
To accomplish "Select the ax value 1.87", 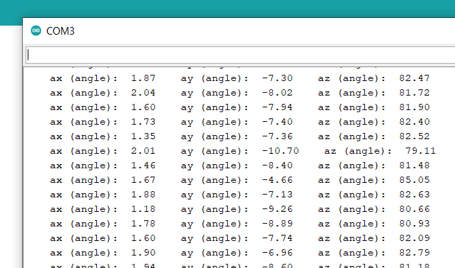I will (143, 78).
